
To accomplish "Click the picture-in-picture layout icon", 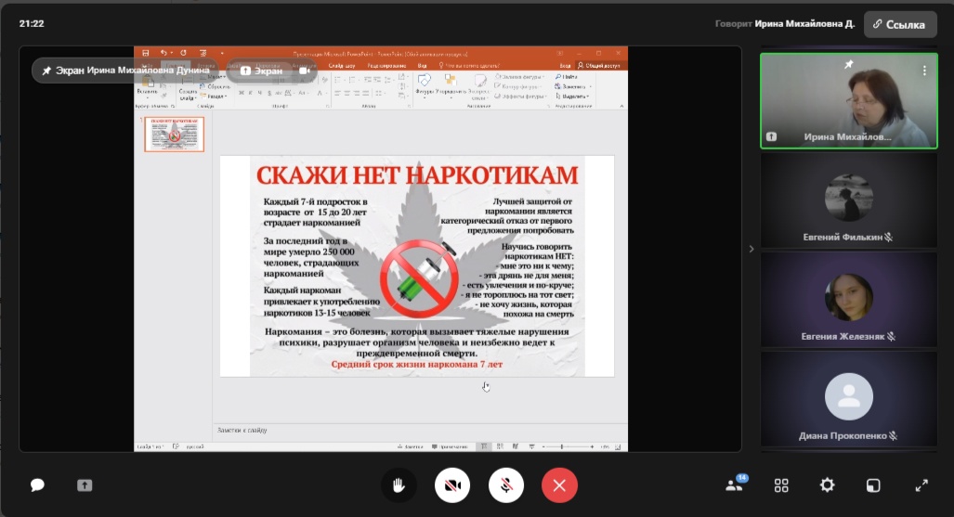I will coord(873,485).
